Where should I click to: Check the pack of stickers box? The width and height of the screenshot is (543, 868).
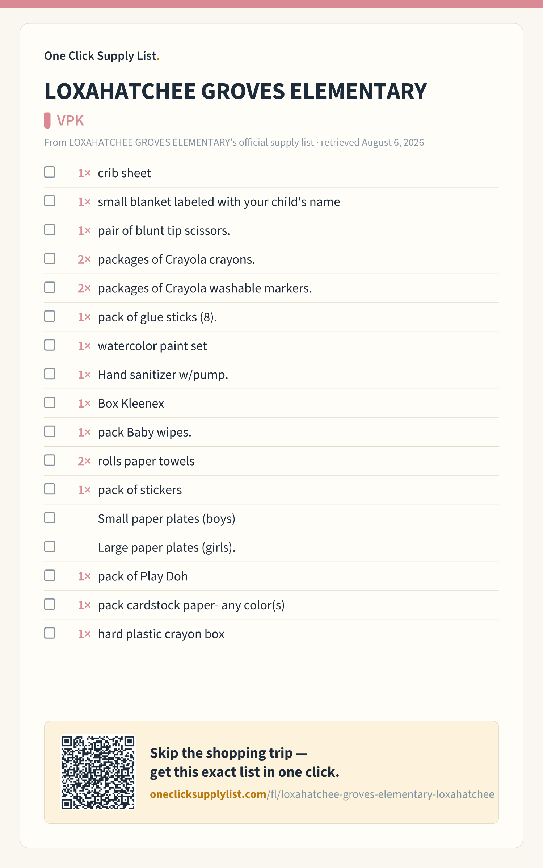(x=50, y=489)
